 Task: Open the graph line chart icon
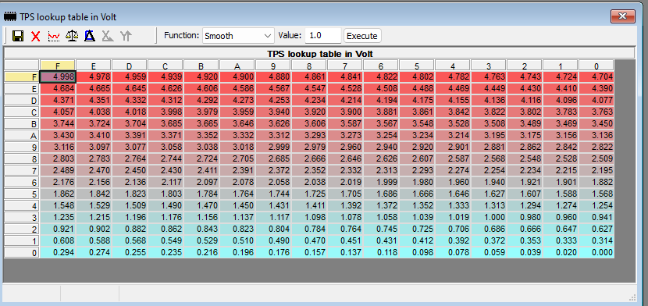click(x=54, y=36)
